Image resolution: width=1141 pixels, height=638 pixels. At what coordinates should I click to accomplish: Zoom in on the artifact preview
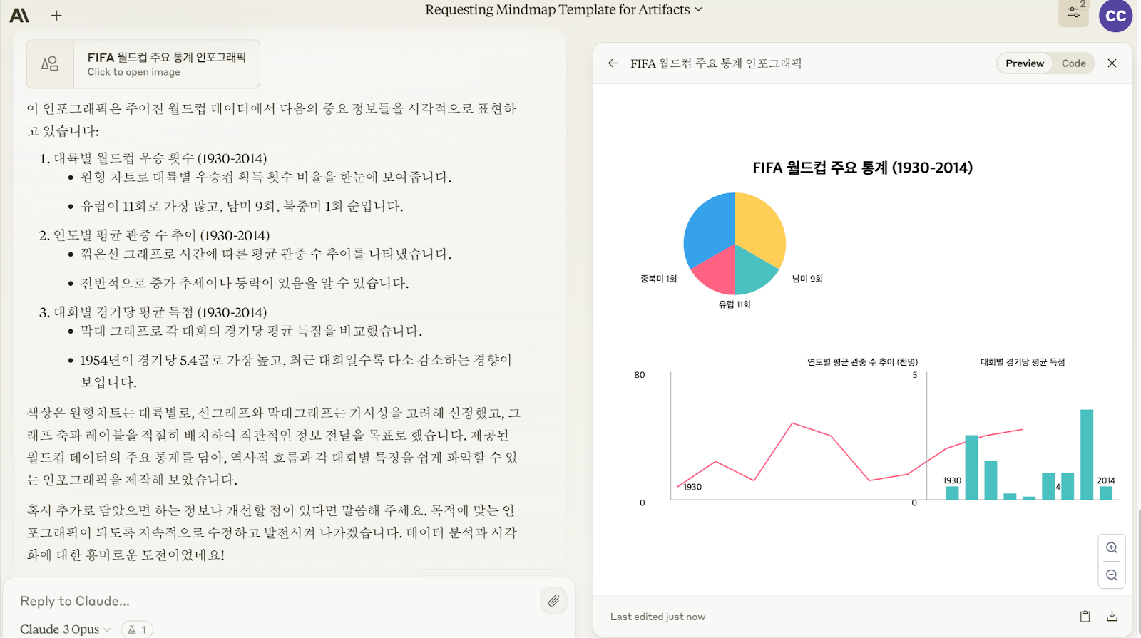1112,548
